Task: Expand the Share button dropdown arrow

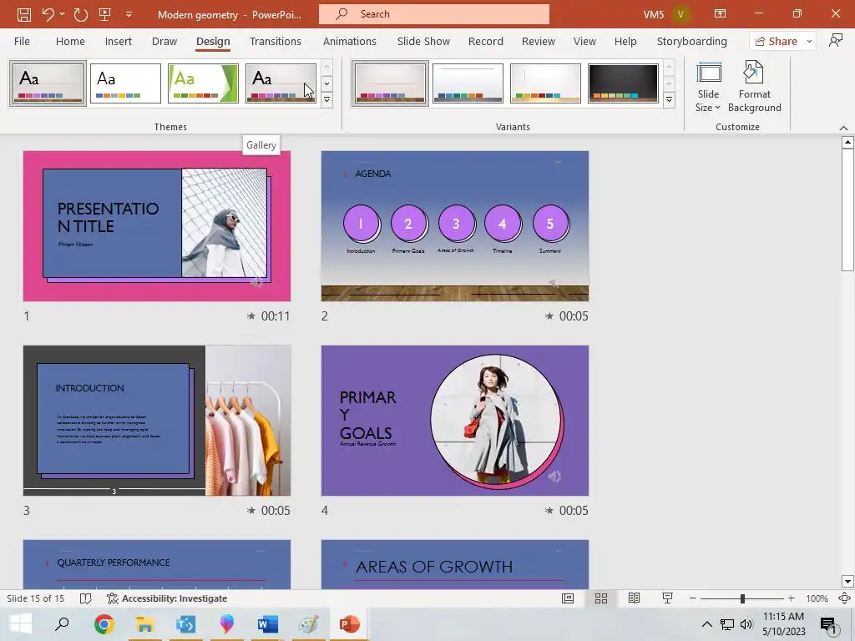Action: coord(809,42)
